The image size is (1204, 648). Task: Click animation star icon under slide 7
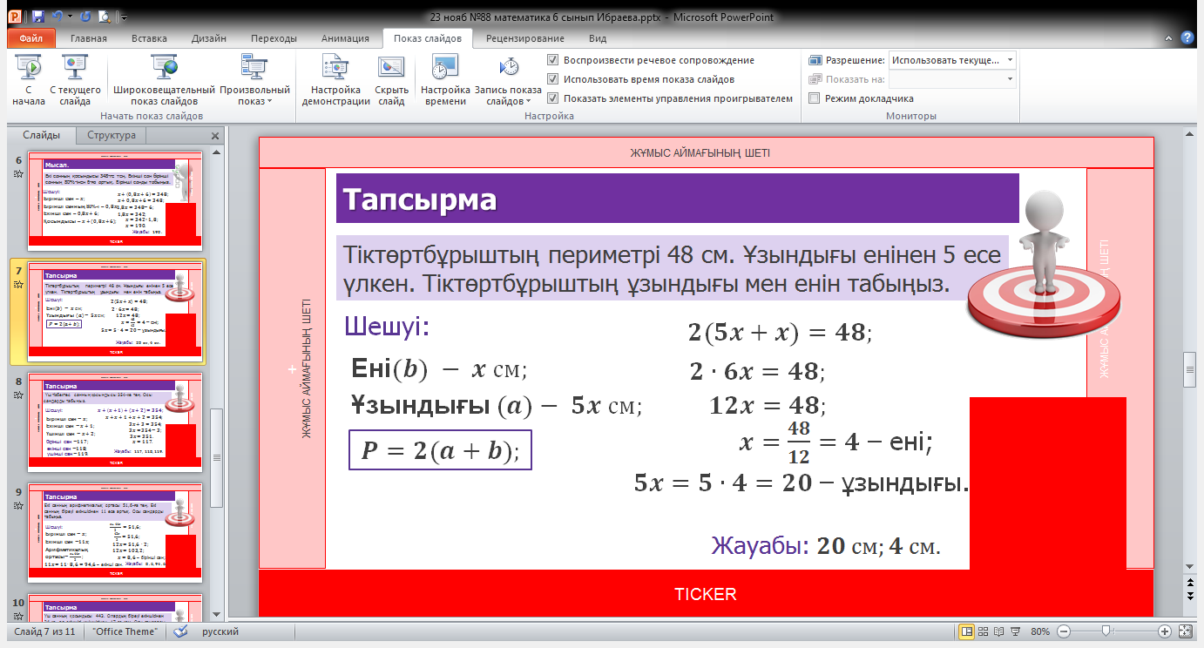18,284
